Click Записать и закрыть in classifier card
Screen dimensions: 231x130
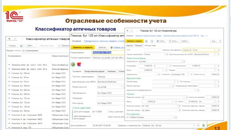click(83, 47)
